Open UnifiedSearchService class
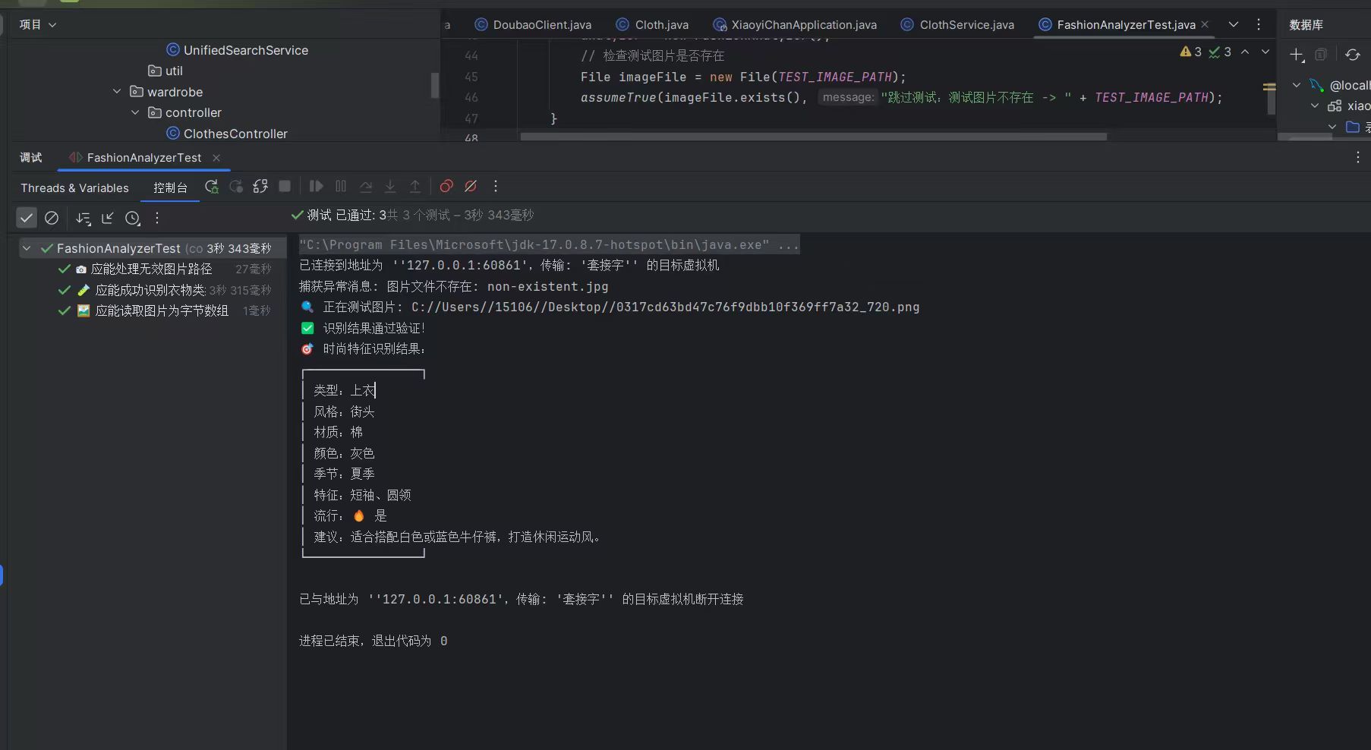1371x750 pixels. pyautogui.click(x=237, y=50)
